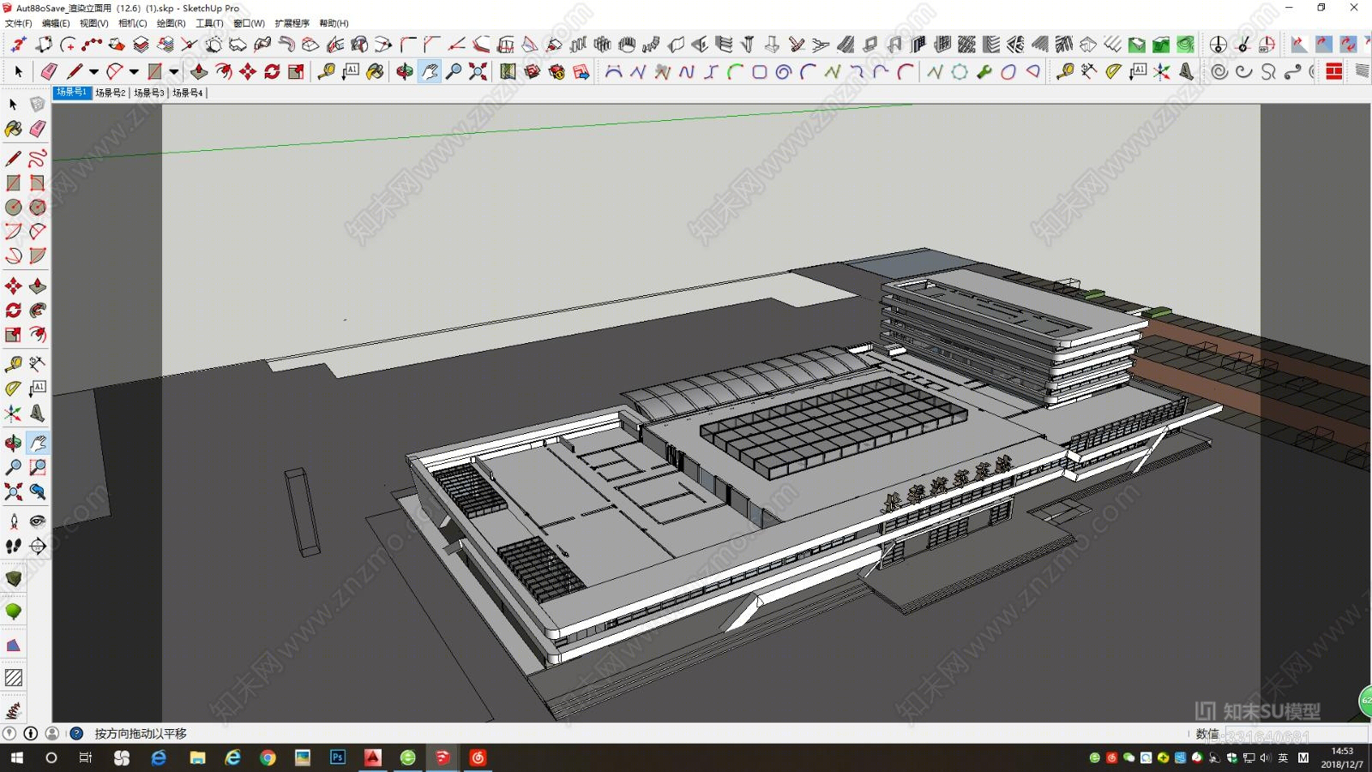Activate the Section Plane tool

pyautogui.click(x=37, y=546)
